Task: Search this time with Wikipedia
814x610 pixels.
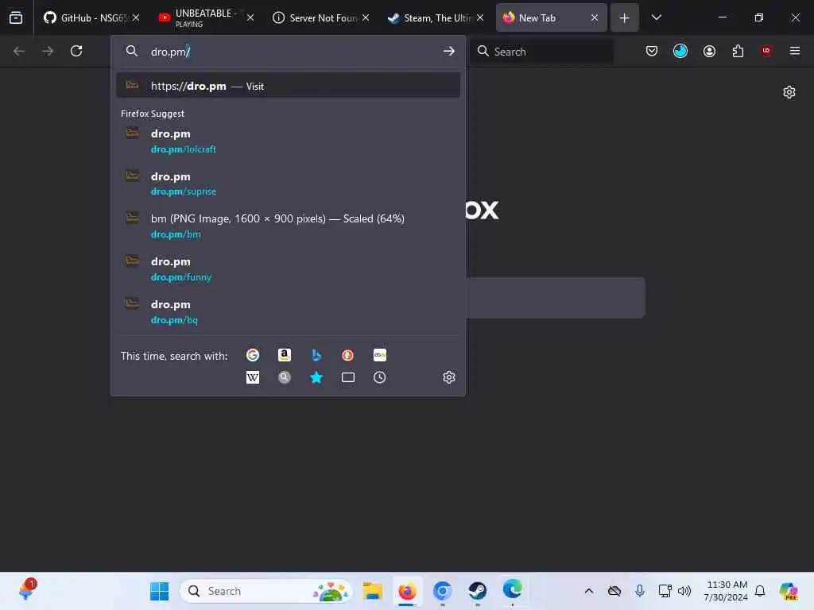Action: (x=252, y=377)
